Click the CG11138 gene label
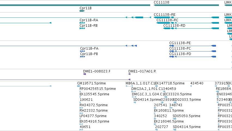 click(x=161, y=2)
